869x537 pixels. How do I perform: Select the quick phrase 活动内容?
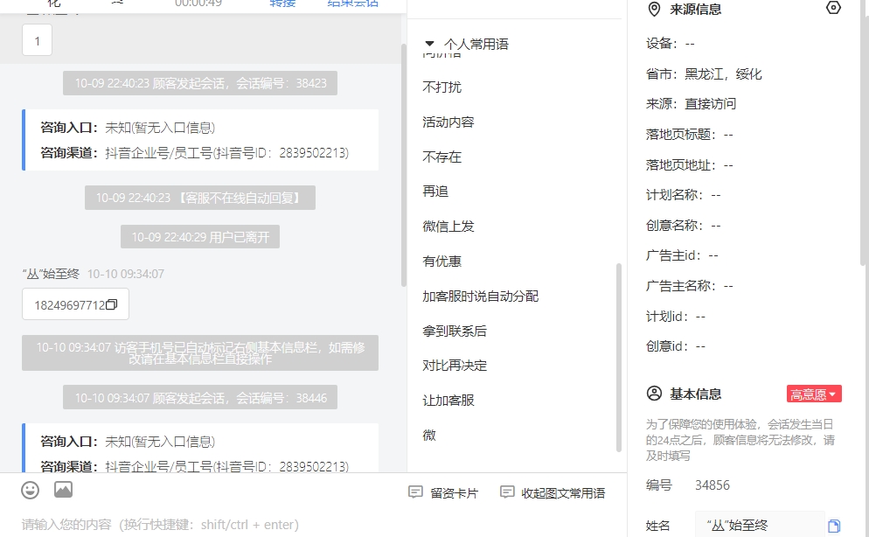click(448, 122)
